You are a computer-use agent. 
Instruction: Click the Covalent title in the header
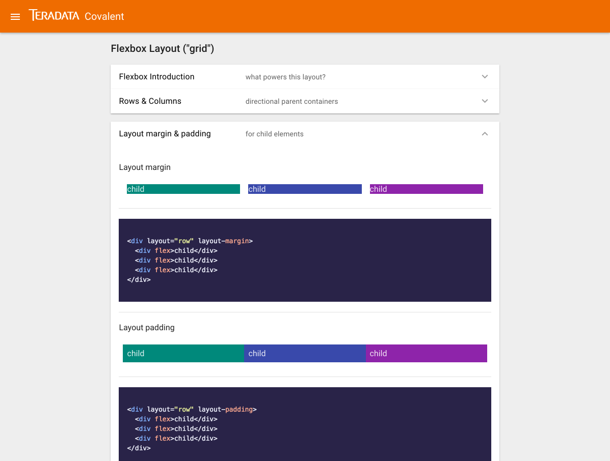pos(104,16)
